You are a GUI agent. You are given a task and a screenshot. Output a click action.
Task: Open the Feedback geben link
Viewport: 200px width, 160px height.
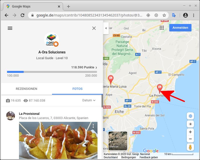pyautogui.click(x=148, y=158)
